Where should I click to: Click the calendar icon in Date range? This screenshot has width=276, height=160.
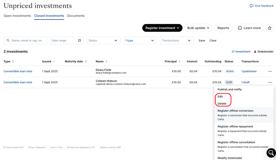click(x=79, y=40)
